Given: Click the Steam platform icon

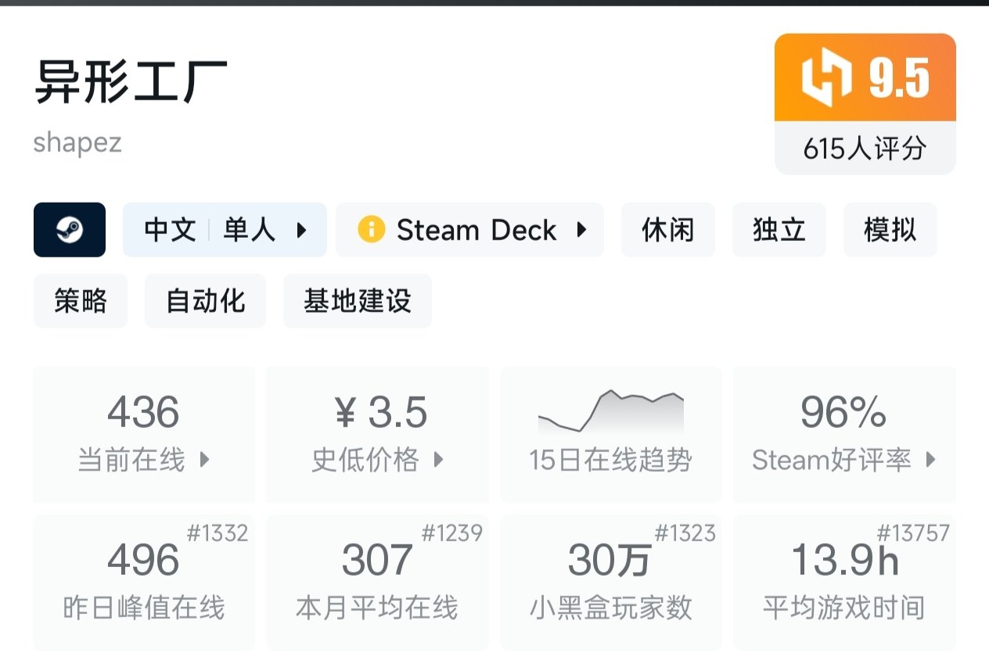Looking at the screenshot, I should pos(69,230).
